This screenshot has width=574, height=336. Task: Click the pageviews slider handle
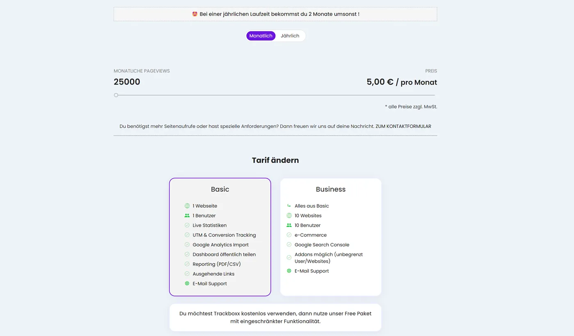[x=116, y=95]
